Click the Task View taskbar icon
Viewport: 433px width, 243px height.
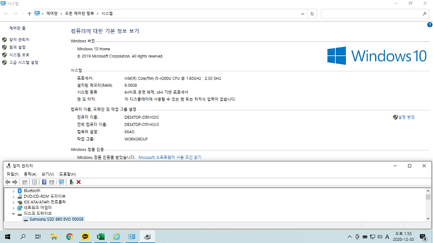(x=38, y=237)
